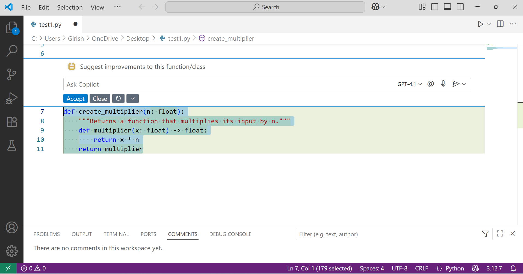Start voice input with the microphone icon
Image resolution: width=523 pixels, height=274 pixels.
point(443,84)
